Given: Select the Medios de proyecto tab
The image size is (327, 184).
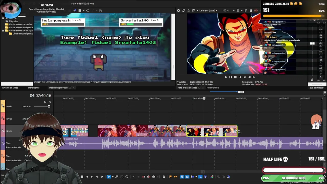Looking at the screenshot, I should 58,88.
